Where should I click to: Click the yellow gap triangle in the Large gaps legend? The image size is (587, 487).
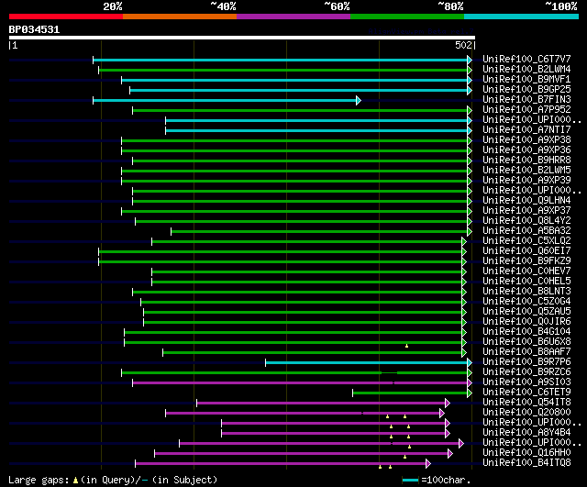75,480
